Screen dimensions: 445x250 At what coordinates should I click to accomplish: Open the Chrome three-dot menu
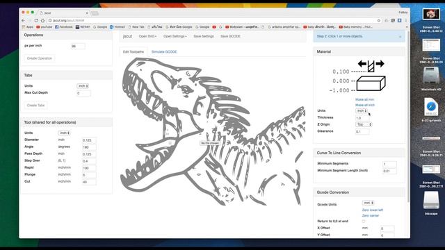tap(406, 21)
